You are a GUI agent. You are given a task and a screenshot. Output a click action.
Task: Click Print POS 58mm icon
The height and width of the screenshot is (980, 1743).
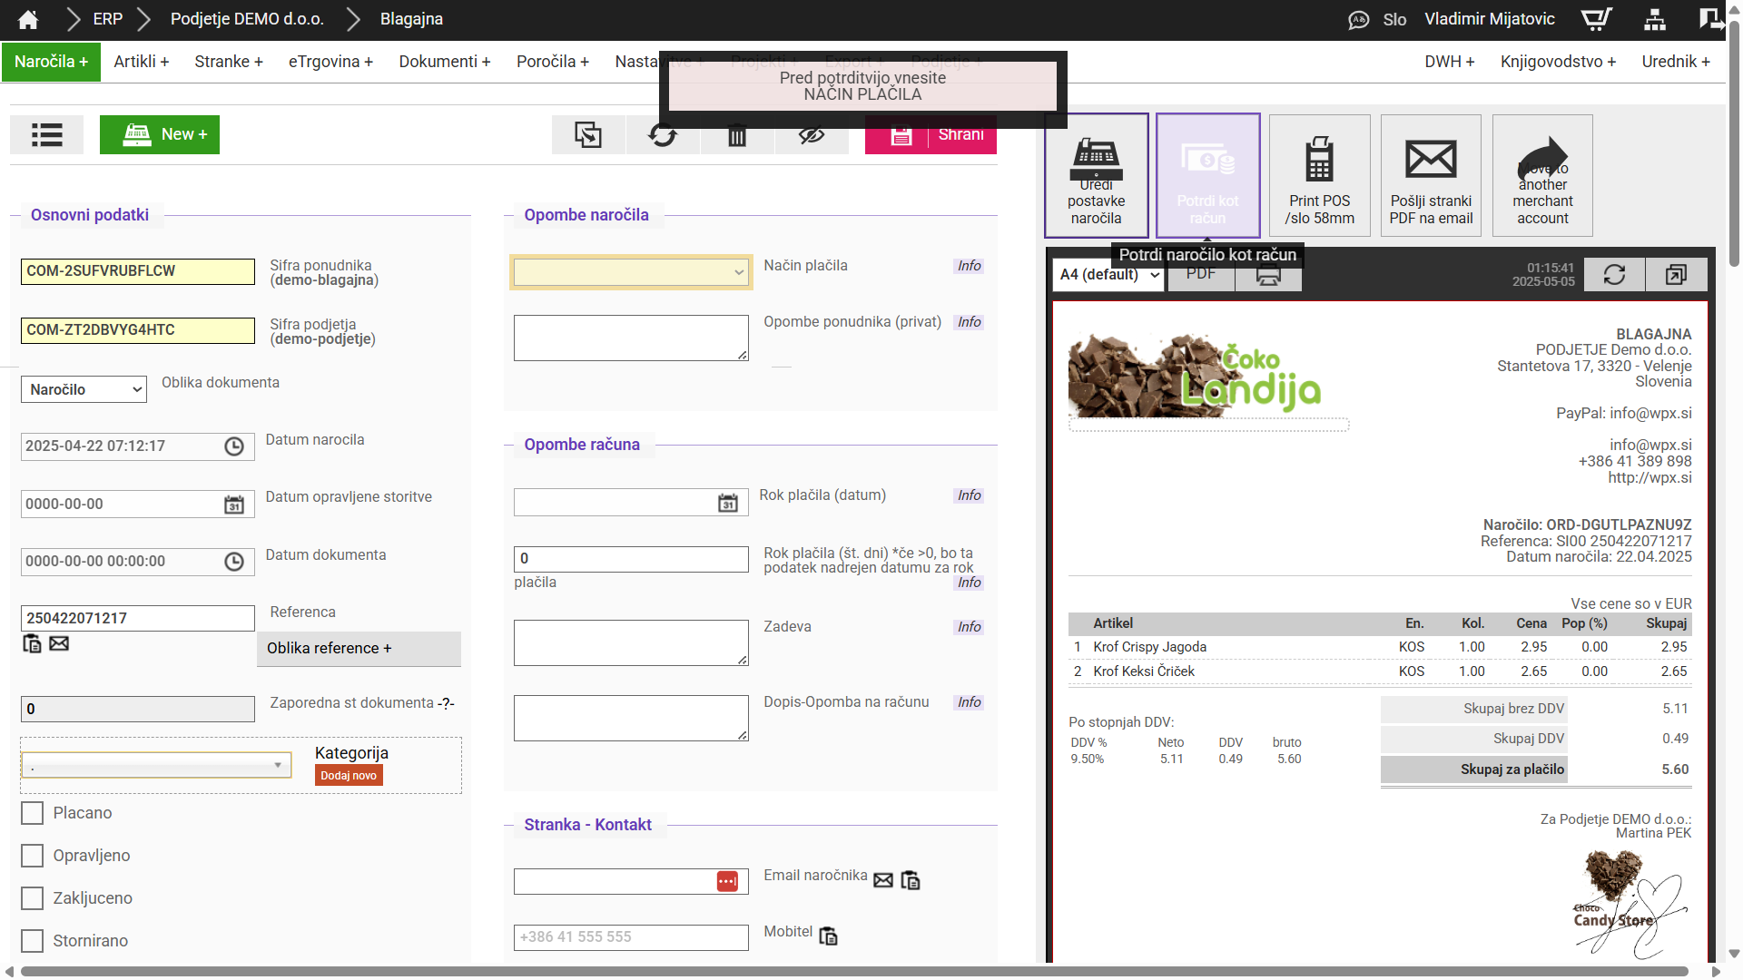pos(1319,176)
